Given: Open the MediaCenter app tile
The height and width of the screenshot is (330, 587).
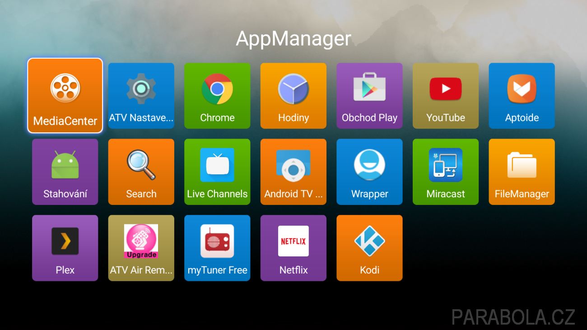Looking at the screenshot, I should tap(65, 95).
